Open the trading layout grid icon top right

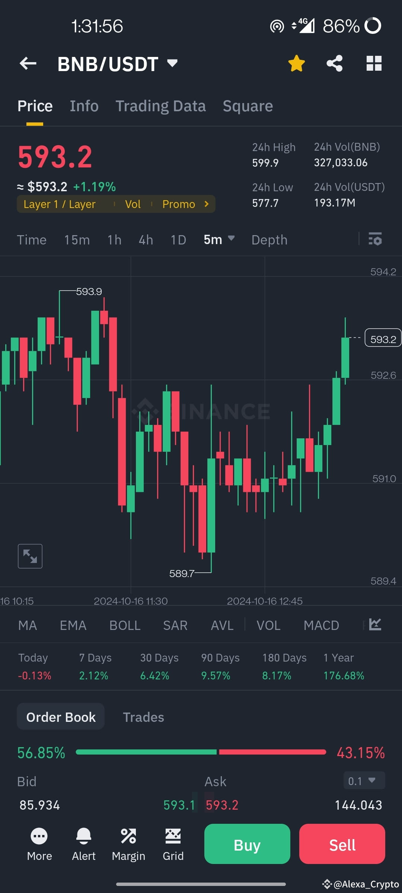click(x=374, y=63)
